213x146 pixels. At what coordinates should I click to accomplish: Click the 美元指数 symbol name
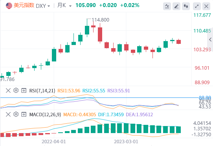coord(24,5)
